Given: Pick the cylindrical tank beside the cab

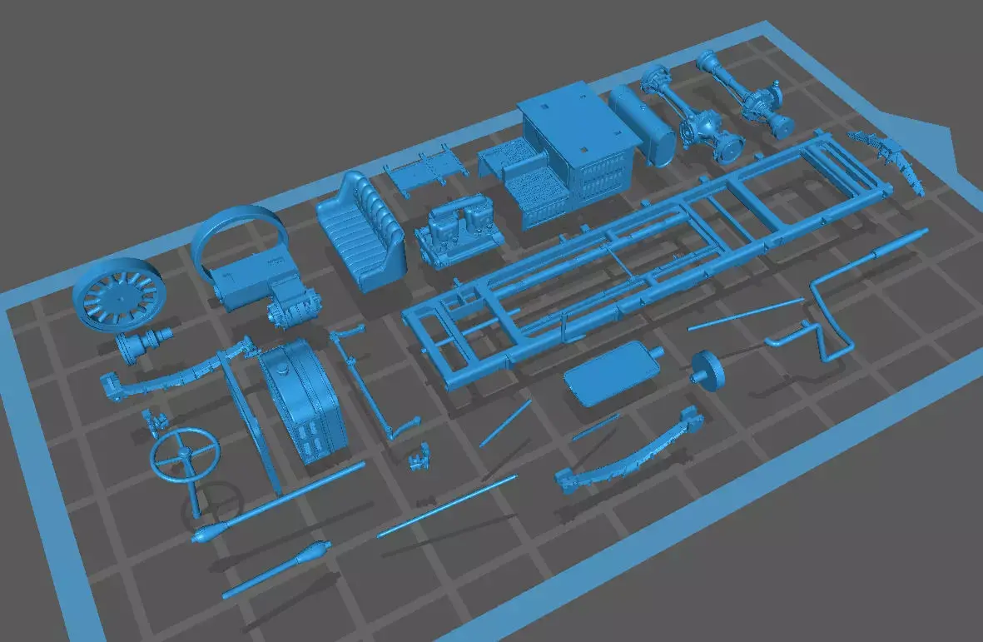Looking at the screenshot, I should [641, 125].
